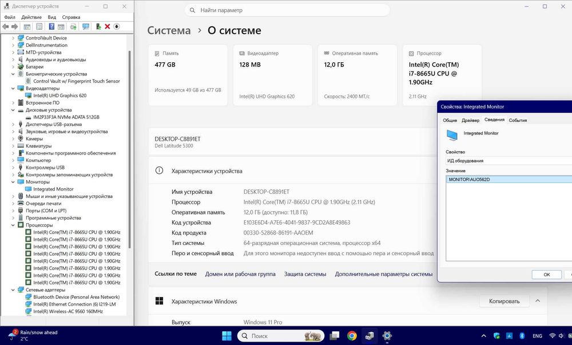The height and width of the screenshot is (345, 572).
Task: Click the Scan for hardware changes monitor icon
Action: [86, 27]
